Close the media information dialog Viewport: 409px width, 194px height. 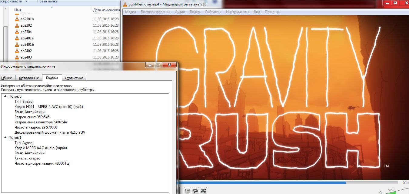[169, 65]
